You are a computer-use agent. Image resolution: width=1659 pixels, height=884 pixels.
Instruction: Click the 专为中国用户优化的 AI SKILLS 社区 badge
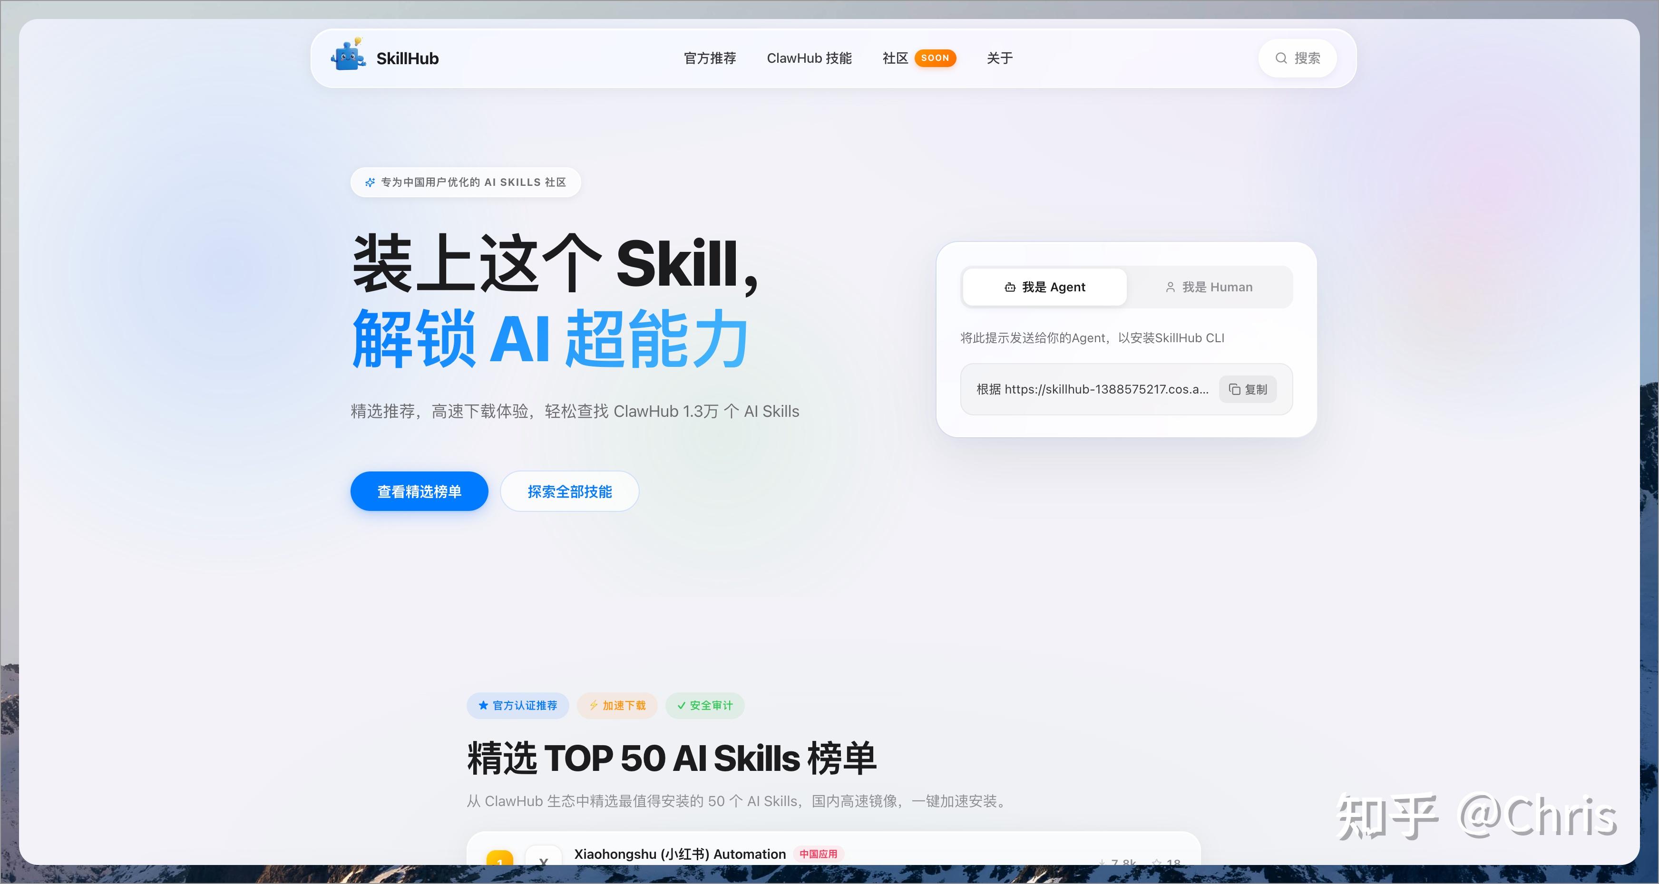(x=466, y=183)
